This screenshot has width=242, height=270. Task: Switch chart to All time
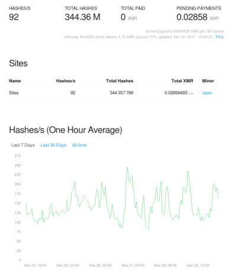tap(79, 145)
